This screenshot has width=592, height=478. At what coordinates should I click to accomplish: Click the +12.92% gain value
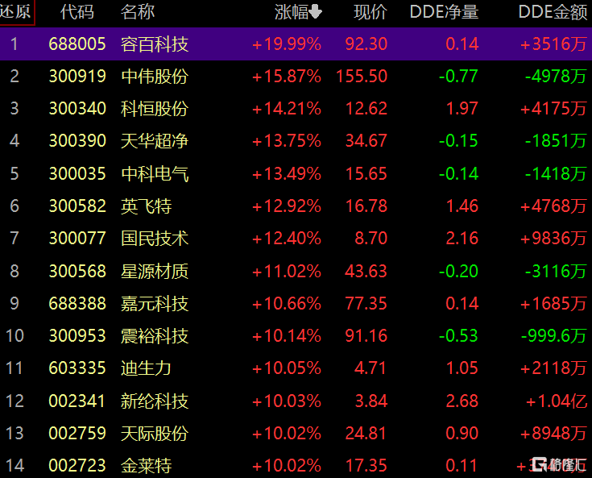click(x=287, y=206)
